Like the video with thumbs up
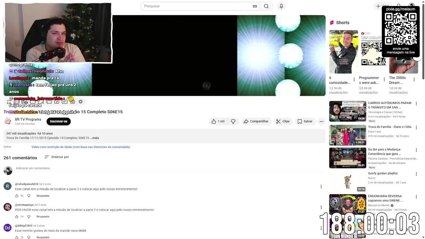 (x=218, y=121)
